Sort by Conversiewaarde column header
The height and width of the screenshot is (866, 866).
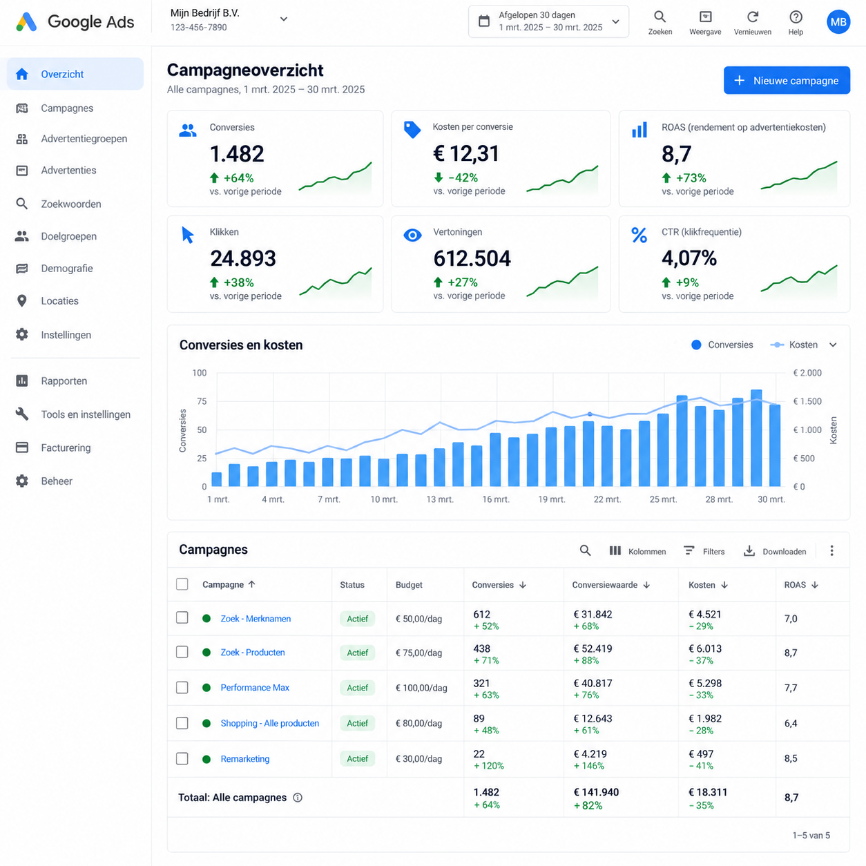click(x=611, y=585)
